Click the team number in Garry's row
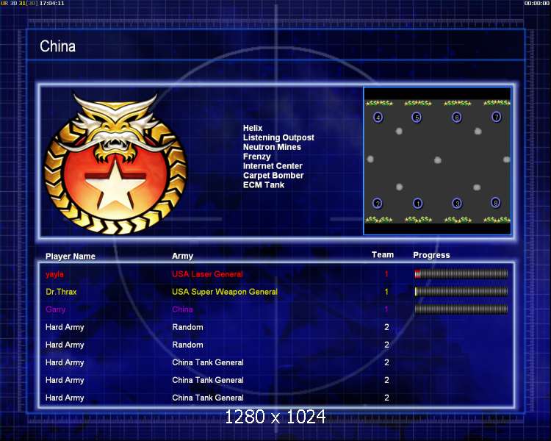The image size is (551, 441). (x=386, y=309)
